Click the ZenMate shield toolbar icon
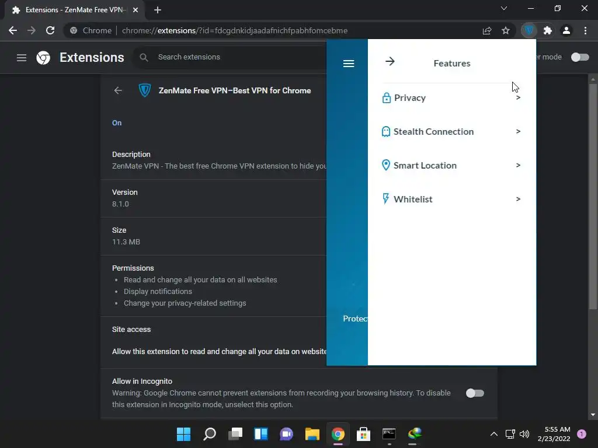The width and height of the screenshot is (598, 448). (x=529, y=30)
